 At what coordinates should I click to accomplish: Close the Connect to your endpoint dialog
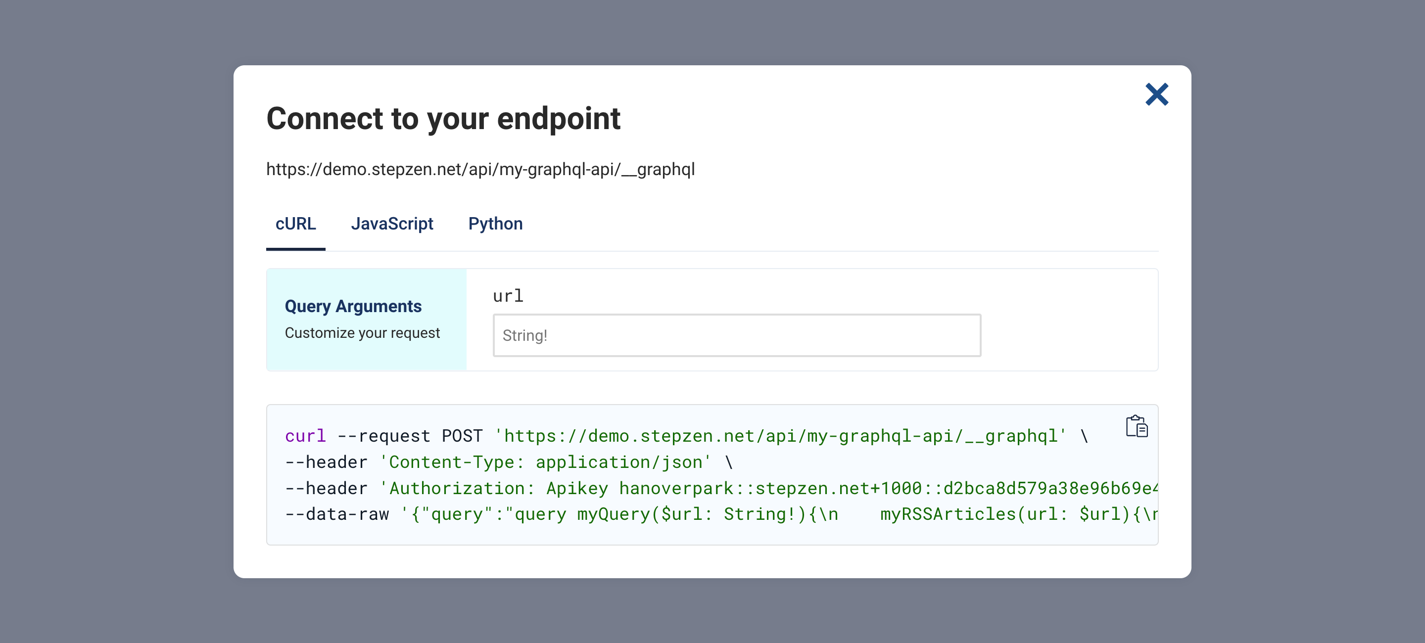click(x=1156, y=94)
